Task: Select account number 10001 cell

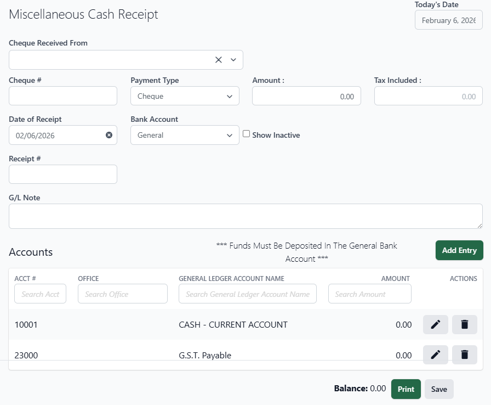Action: click(26, 324)
